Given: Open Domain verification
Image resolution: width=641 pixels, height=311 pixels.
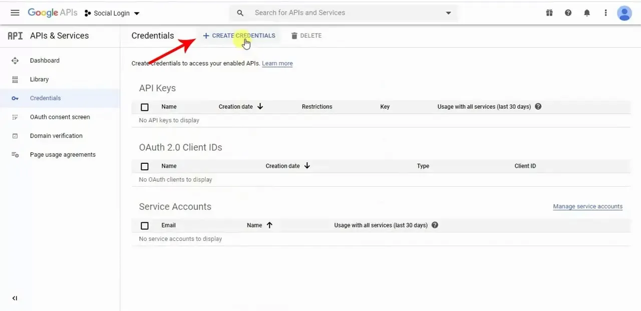Looking at the screenshot, I should [x=56, y=136].
